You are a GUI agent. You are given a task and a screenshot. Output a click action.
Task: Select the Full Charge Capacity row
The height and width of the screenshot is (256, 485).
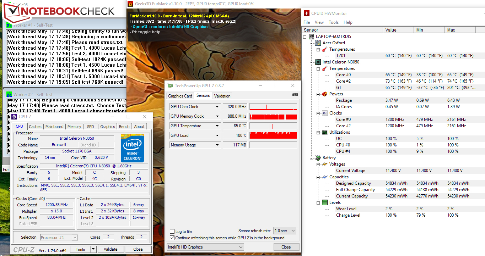point(394,190)
